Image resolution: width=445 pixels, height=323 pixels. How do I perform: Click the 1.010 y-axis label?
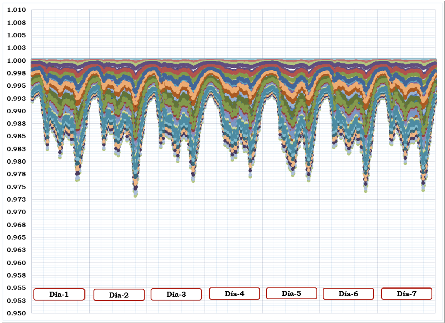coord(17,10)
